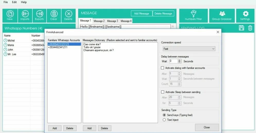
Task: Select dictionary message 'Tutto ok! grazie'
Action: [x=92, y=47]
